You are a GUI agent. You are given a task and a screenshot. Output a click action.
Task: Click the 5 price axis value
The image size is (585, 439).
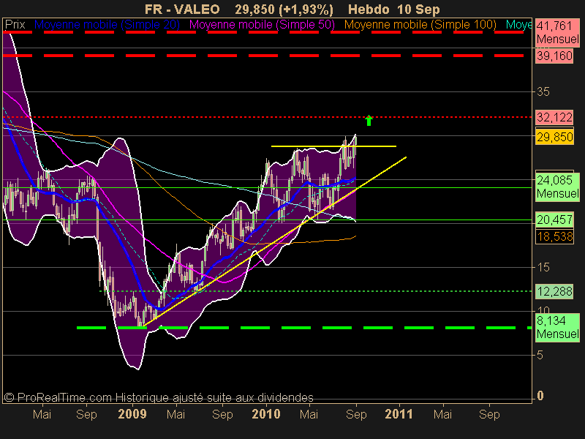click(x=540, y=355)
